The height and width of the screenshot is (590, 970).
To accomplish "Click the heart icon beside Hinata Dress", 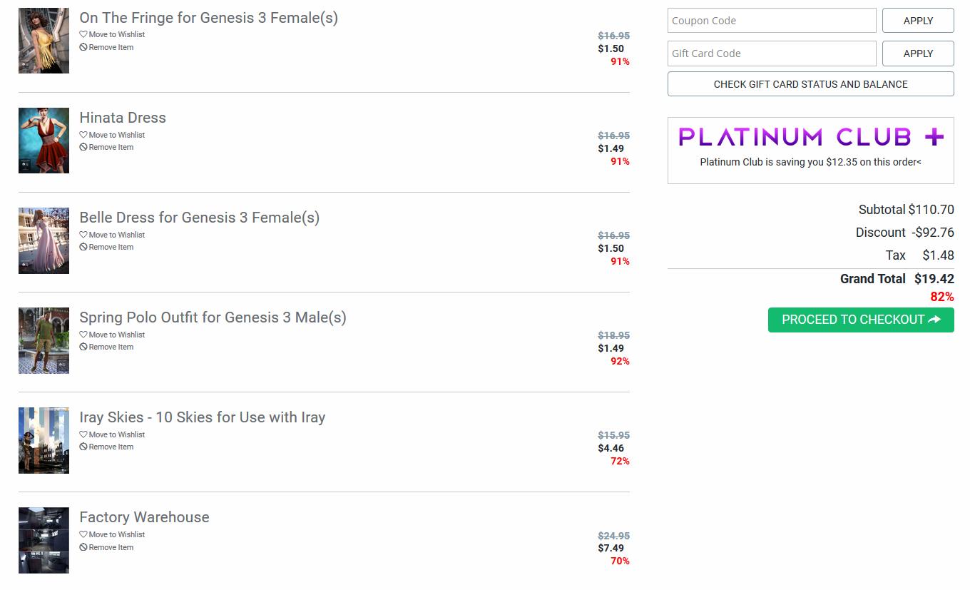I will 83,135.
